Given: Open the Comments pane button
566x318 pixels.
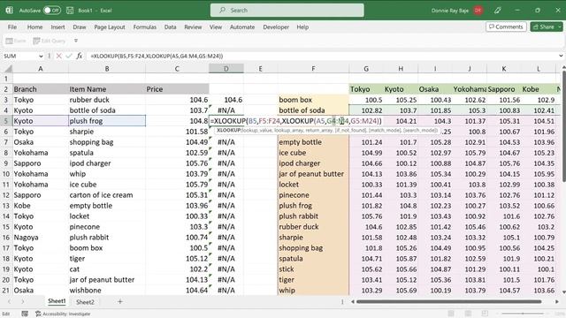Looking at the screenshot, I should click(506, 27).
